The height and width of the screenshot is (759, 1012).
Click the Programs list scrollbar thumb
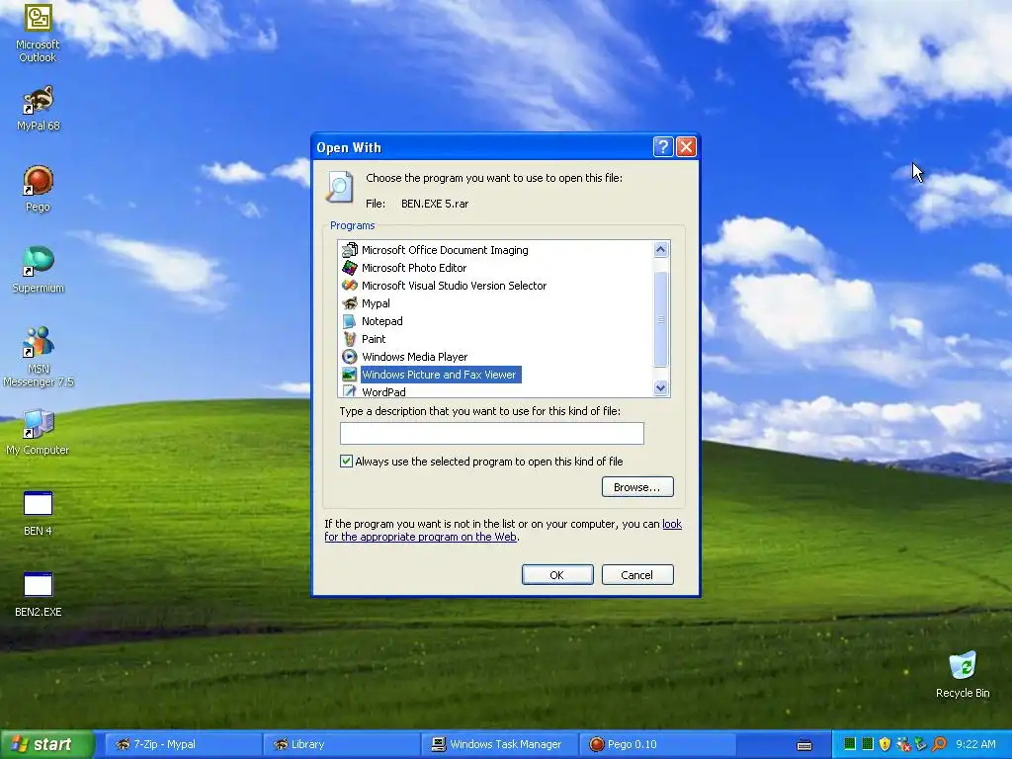point(660,319)
